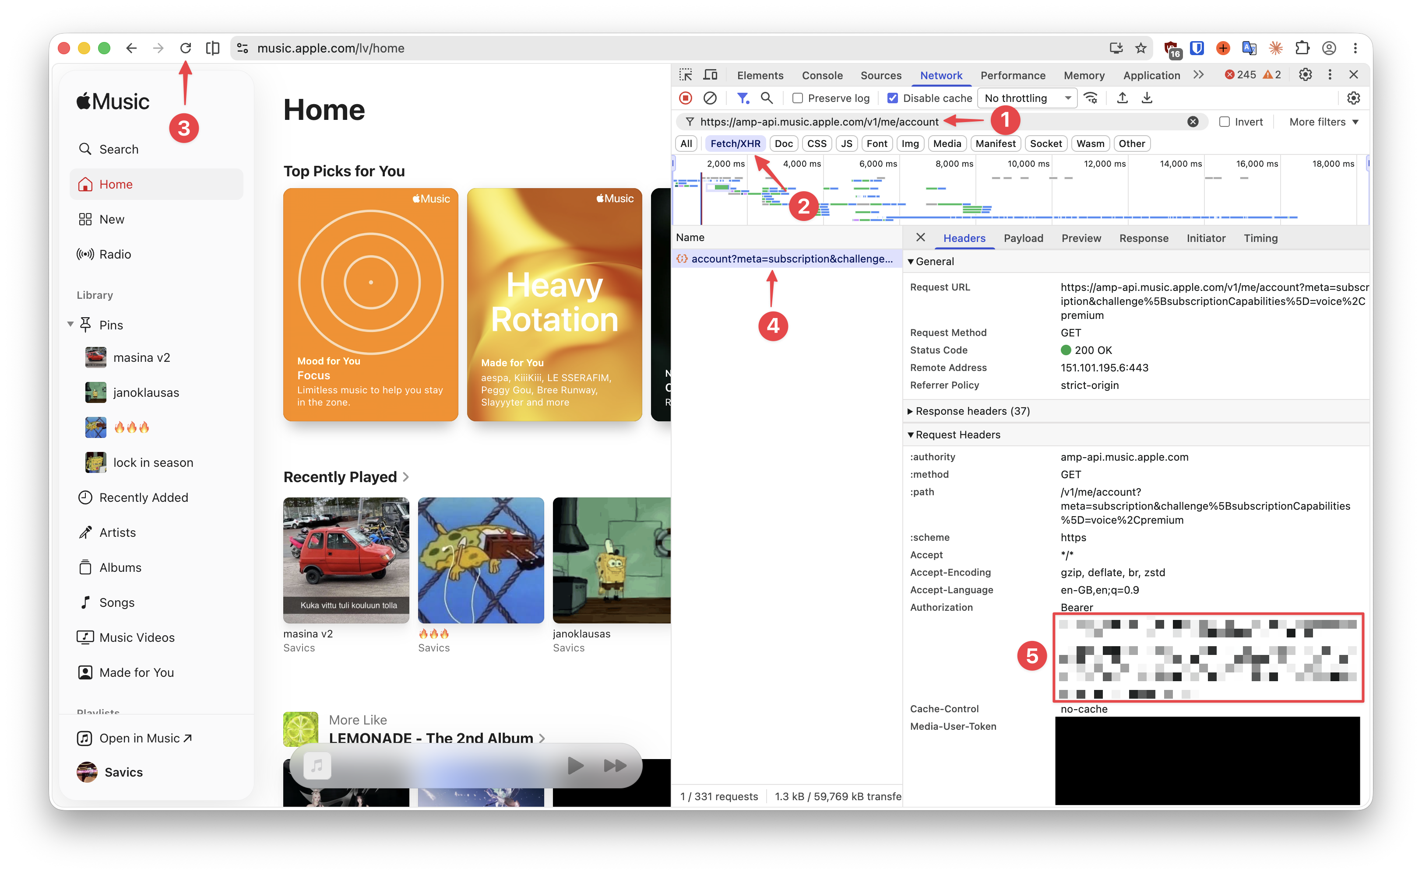Clear the network log
Image resolution: width=1422 pixels, height=875 pixels.
710,98
